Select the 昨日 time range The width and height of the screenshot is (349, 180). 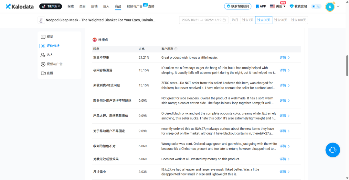[235, 20]
